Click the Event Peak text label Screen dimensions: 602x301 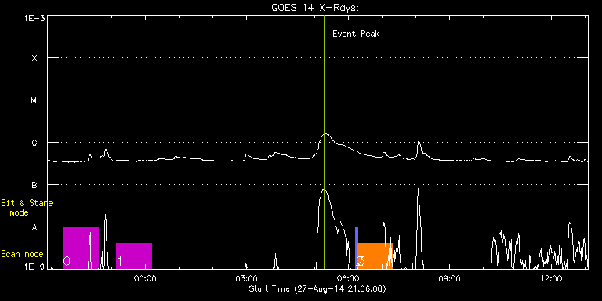(356, 34)
